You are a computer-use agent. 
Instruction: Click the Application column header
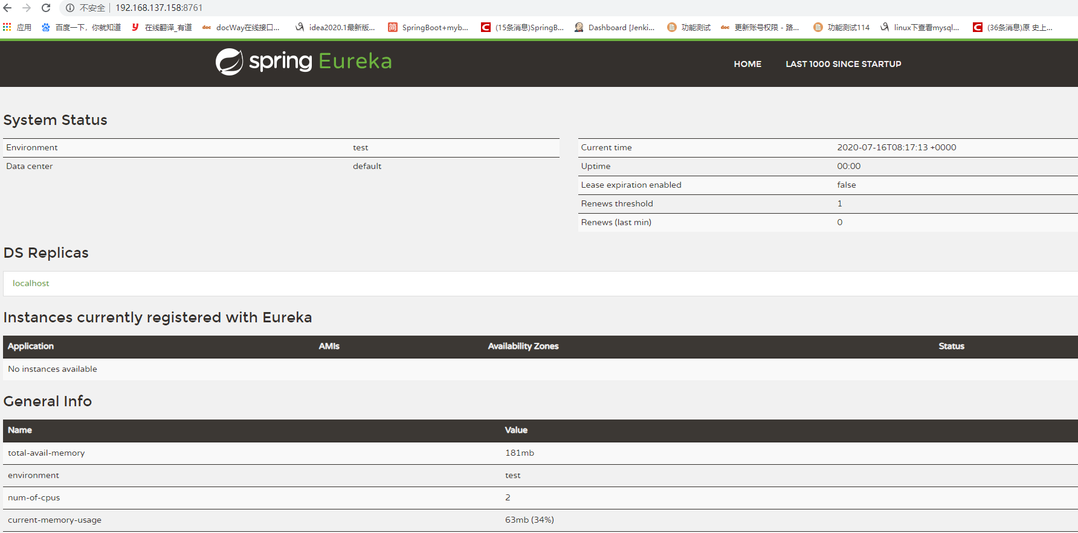[x=31, y=346]
